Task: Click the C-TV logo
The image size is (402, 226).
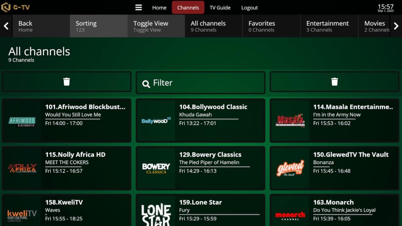Action: click(x=15, y=7)
